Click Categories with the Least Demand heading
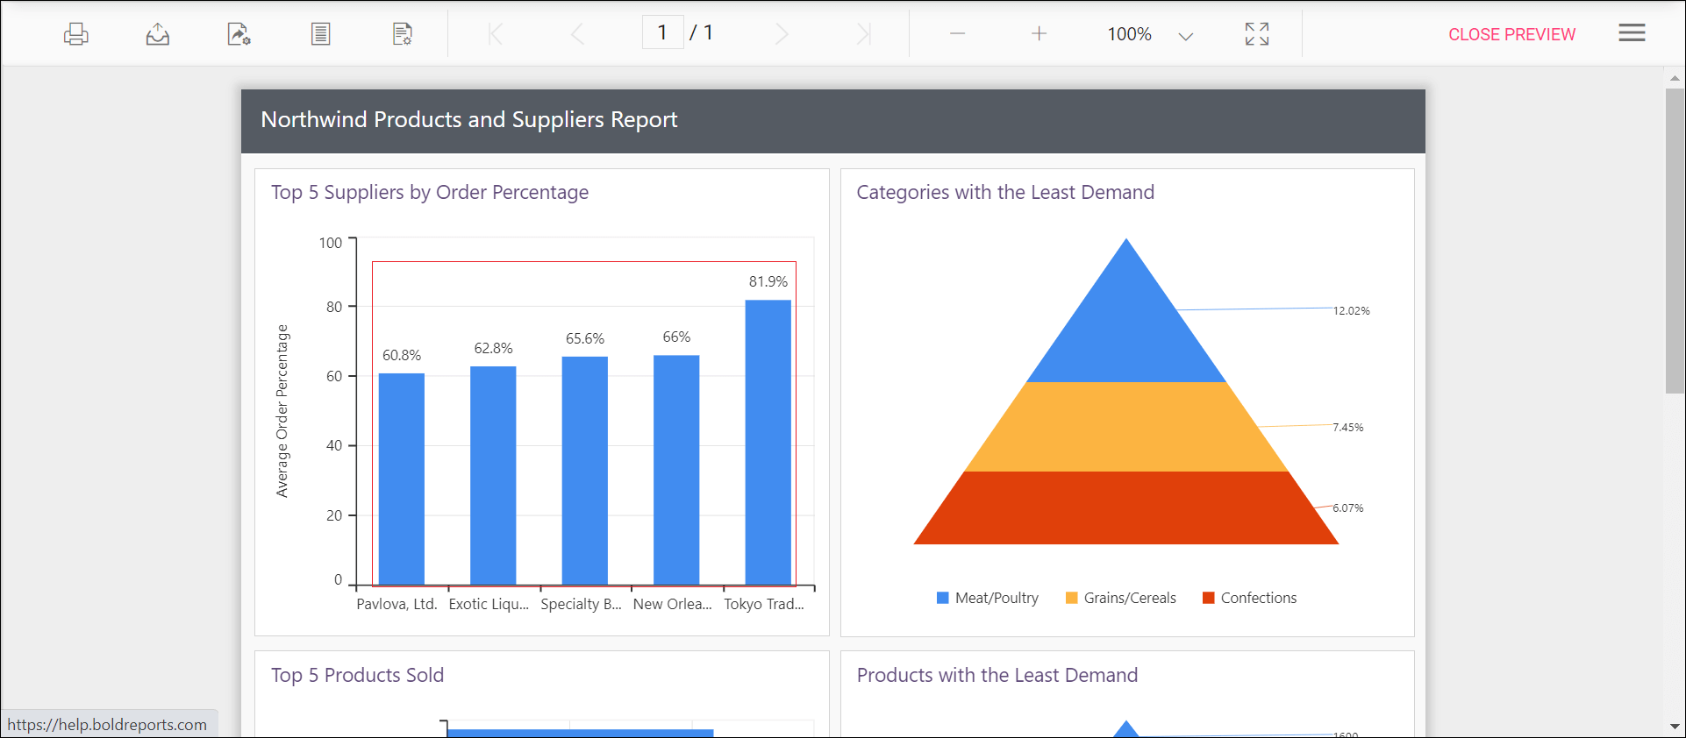This screenshot has height=738, width=1686. coord(1005,193)
